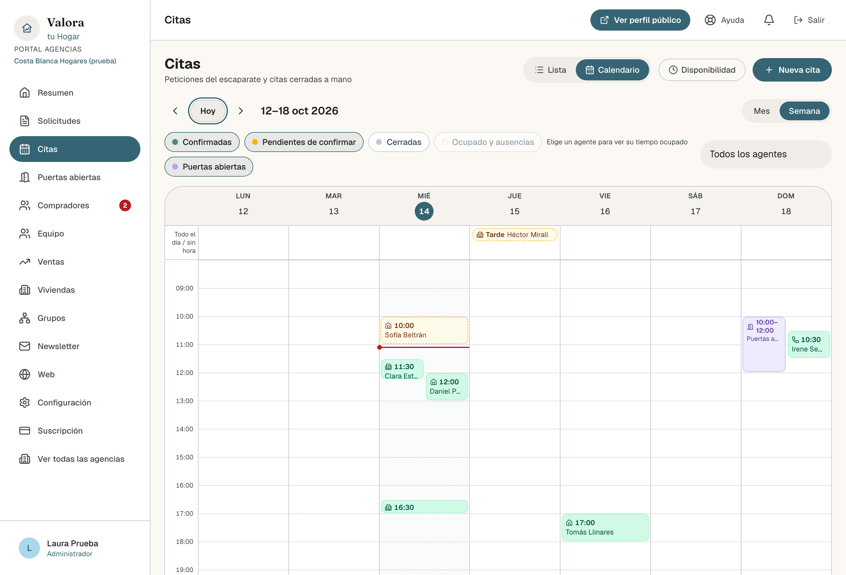Toggle the Pendientes de confirmar filter
Image resolution: width=846 pixels, height=575 pixels.
click(x=304, y=142)
